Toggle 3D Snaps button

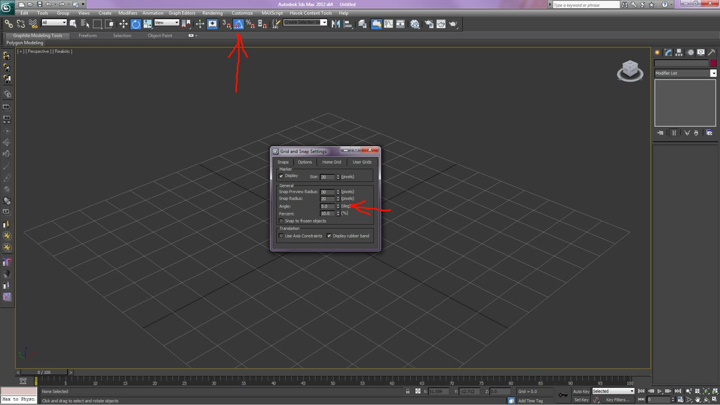click(x=226, y=24)
